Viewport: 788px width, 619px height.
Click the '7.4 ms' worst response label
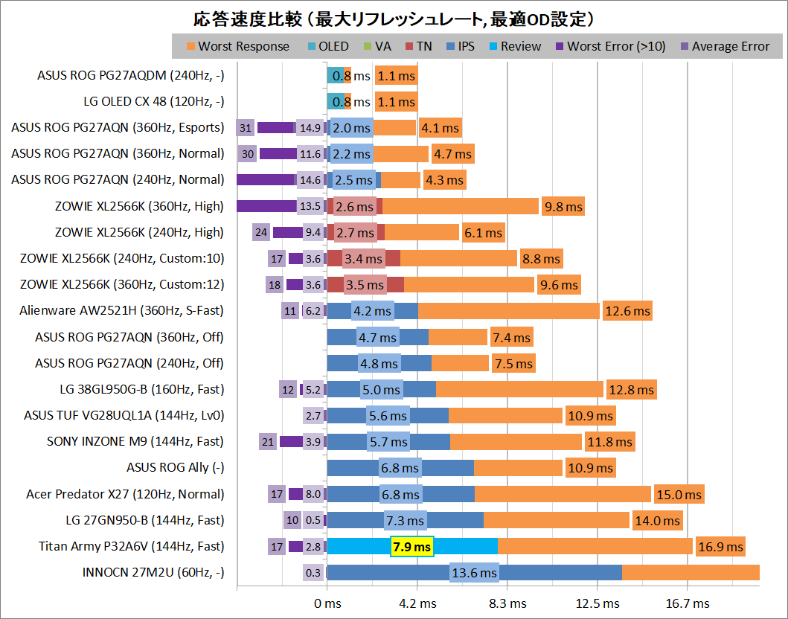click(512, 338)
